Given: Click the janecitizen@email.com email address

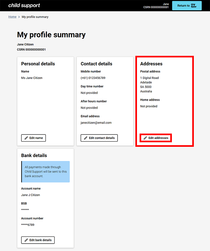Looking at the screenshot, I should 96,123.
